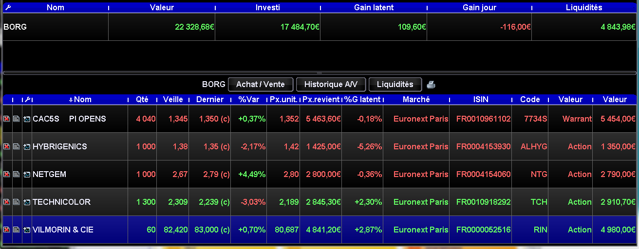Delete the HYBRIGENICS position via red X icon

(7, 146)
